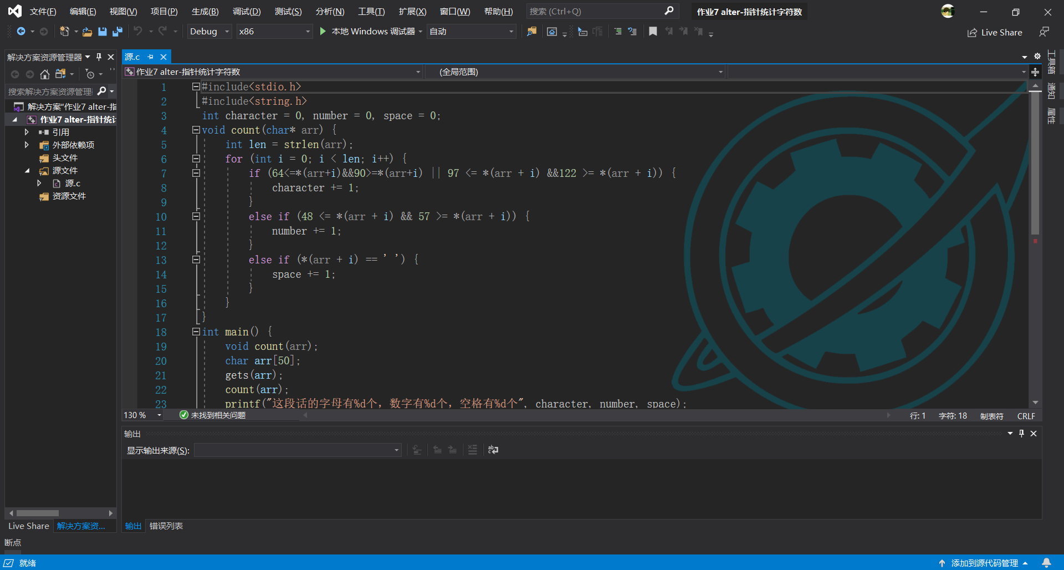
Task: Click the Save All toolbar icon
Action: pyautogui.click(x=117, y=32)
